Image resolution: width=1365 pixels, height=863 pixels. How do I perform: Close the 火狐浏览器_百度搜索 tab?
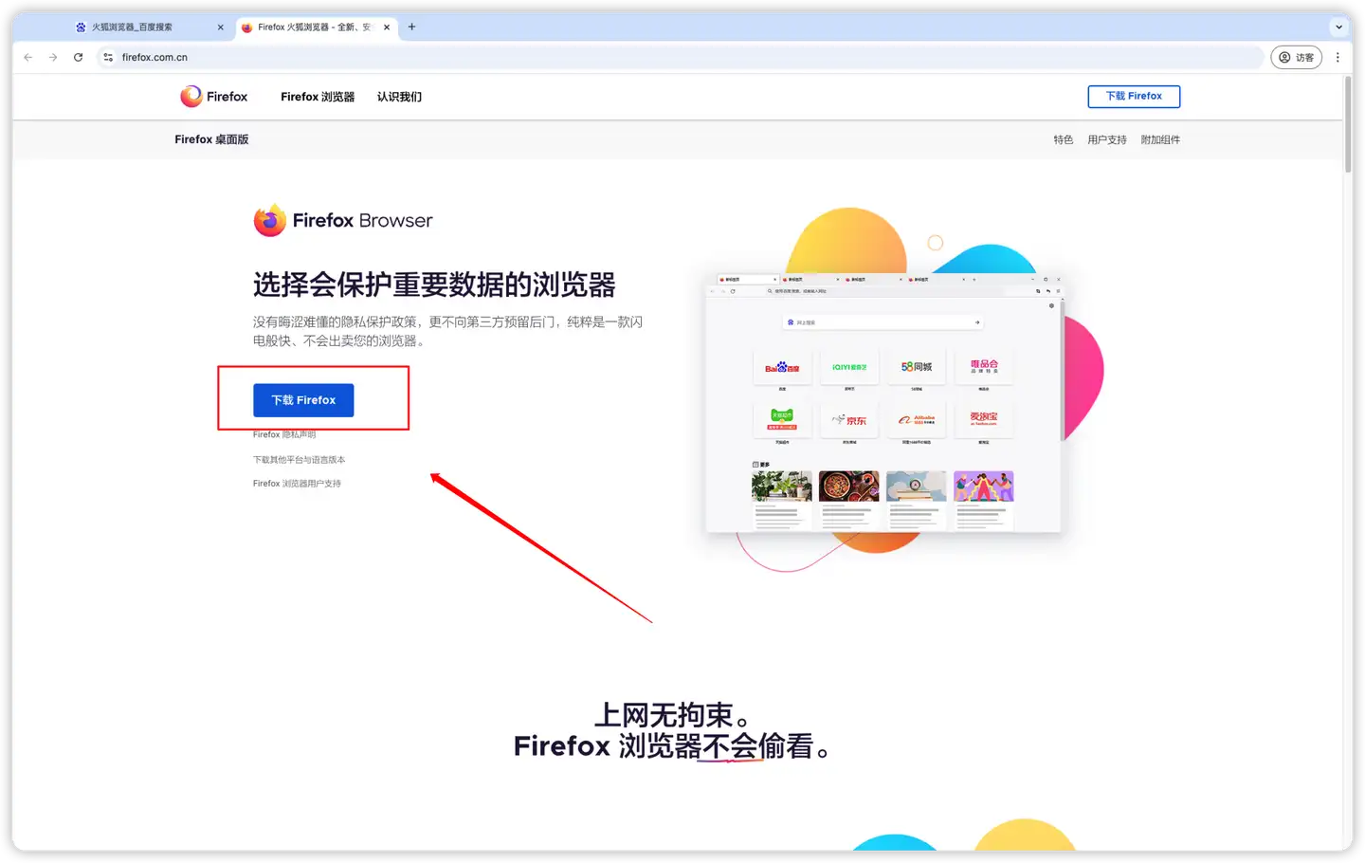[221, 28]
